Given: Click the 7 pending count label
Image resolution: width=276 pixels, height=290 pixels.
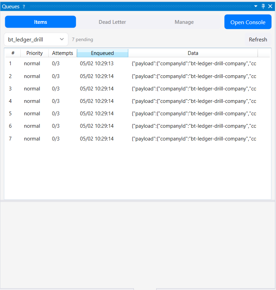Looking at the screenshot, I should coord(82,39).
